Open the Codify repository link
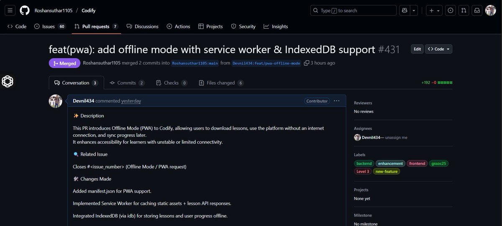Image resolution: width=502 pixels, height=226 pixels. tap(88, 10)
